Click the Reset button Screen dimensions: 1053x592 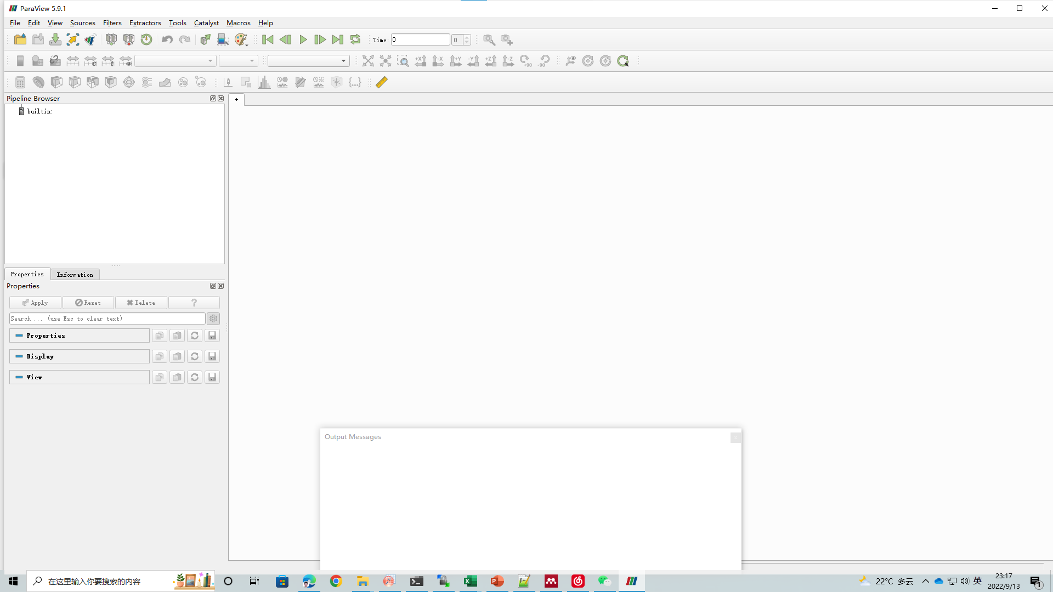click(x=88, y=303)
